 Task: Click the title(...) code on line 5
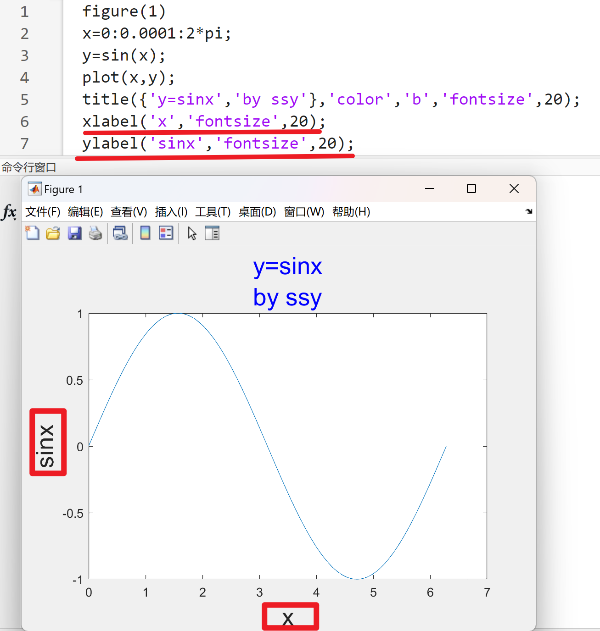click(x=331, y=100)
